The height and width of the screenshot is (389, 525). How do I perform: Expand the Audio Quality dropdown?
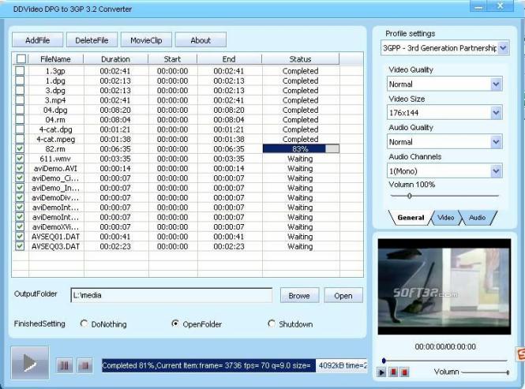(497, 142)
